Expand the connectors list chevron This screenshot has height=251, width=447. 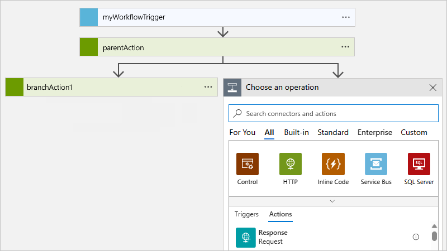coord(332,201)
